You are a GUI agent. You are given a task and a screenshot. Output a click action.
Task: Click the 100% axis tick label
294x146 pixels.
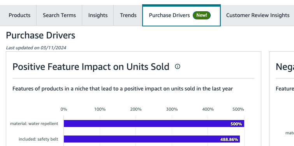pyautogui.click(x=100, y=109)
